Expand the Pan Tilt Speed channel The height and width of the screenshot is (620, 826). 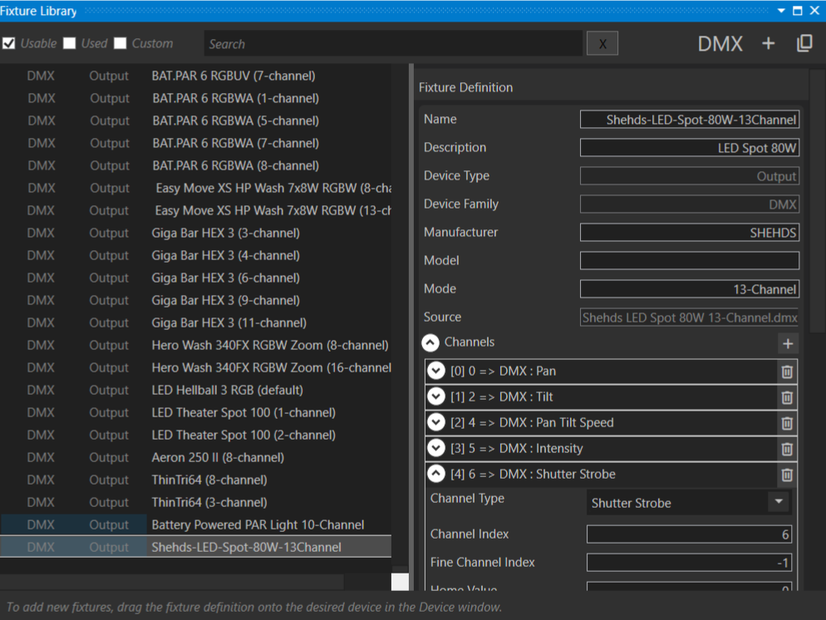436,422
